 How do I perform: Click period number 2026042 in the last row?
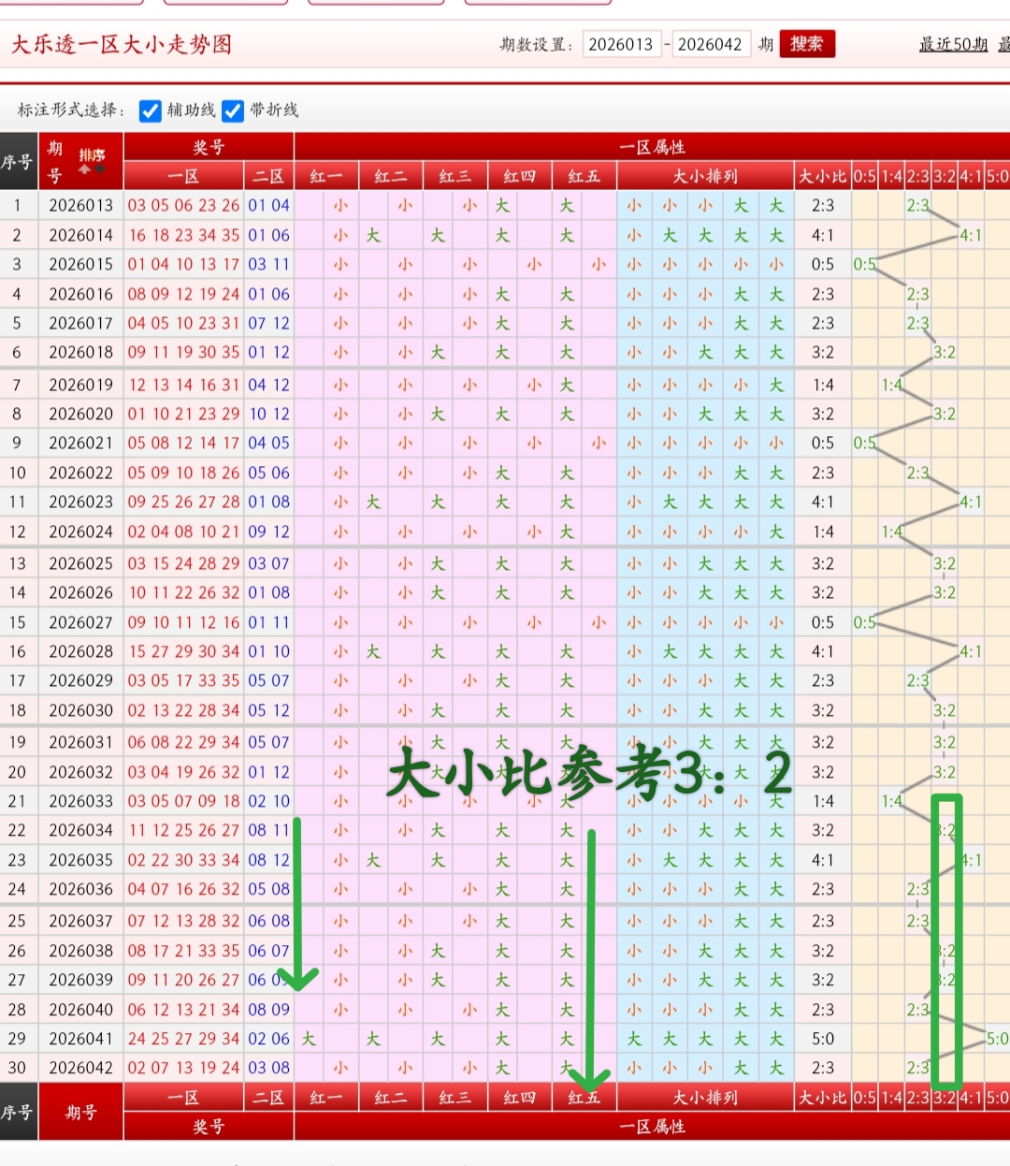(80, 1068)
